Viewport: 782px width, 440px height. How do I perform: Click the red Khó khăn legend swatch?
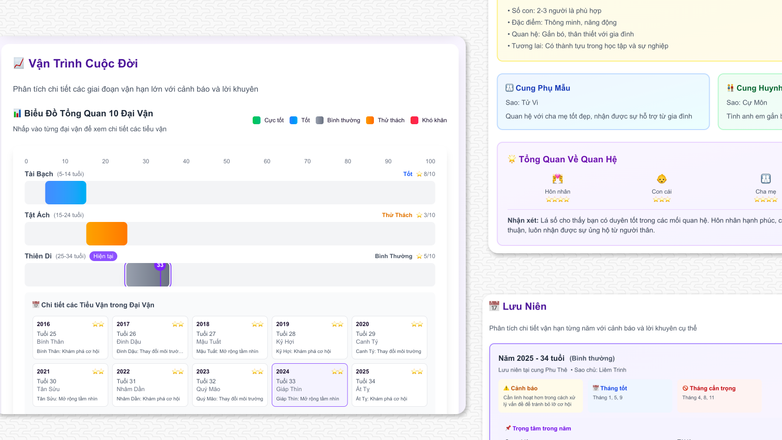[x=414, y=120]
